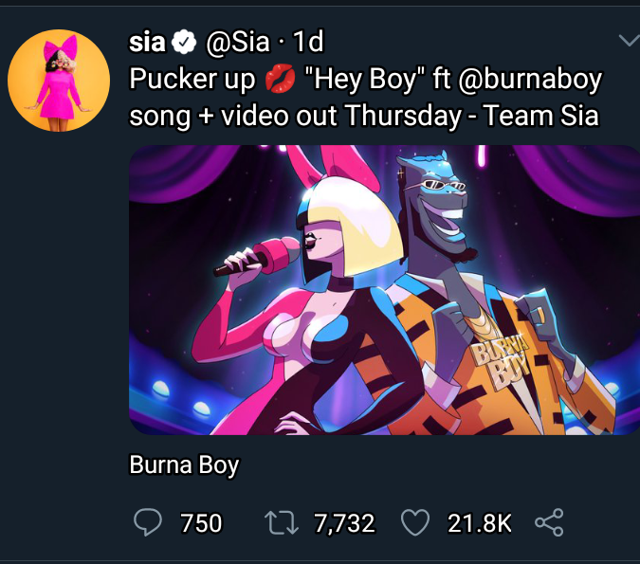The width and height of the screenshot is (640, 564).
Task: Click the 750 replies count
Action: click(x=200, y=522)
